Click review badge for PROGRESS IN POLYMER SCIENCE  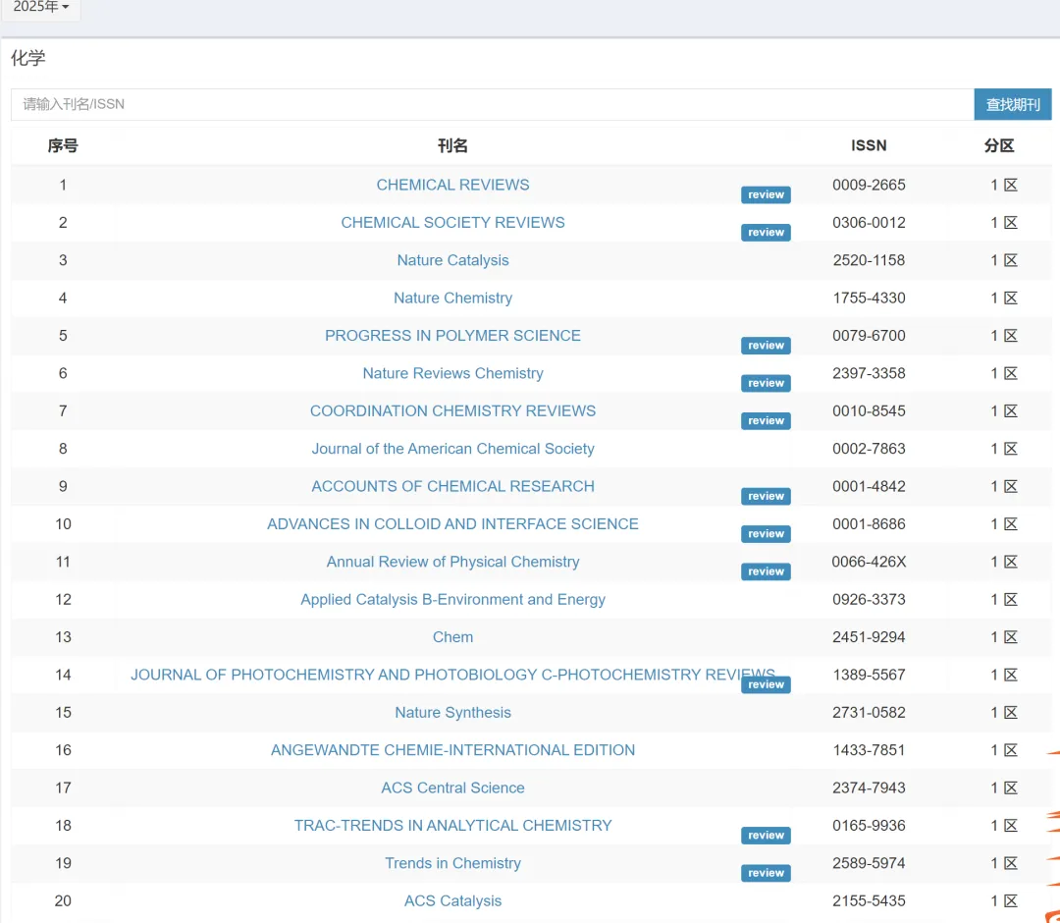tap(766, 346)
